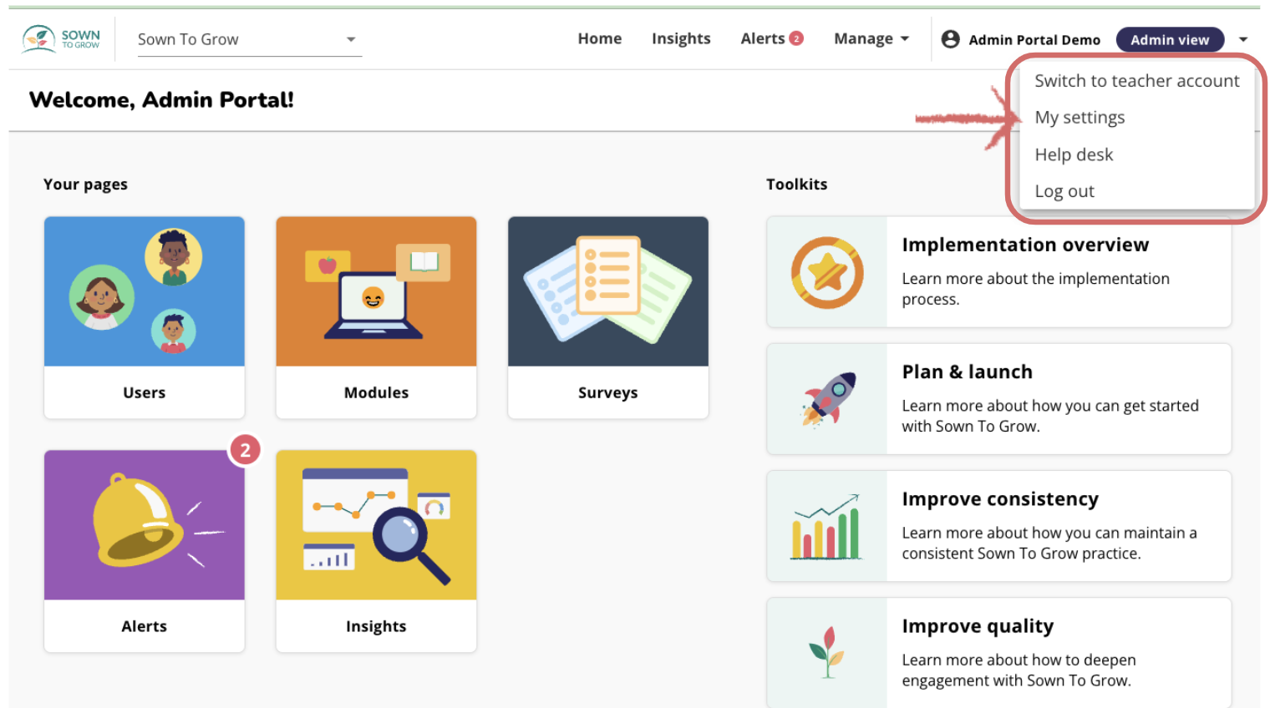Click the Insights card label

(x=376, y=626)
